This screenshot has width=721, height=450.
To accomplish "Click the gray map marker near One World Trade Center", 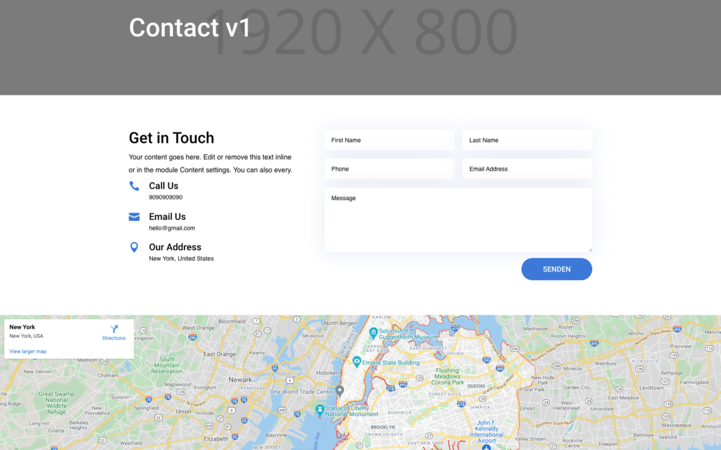I will (x=340, y=391).
